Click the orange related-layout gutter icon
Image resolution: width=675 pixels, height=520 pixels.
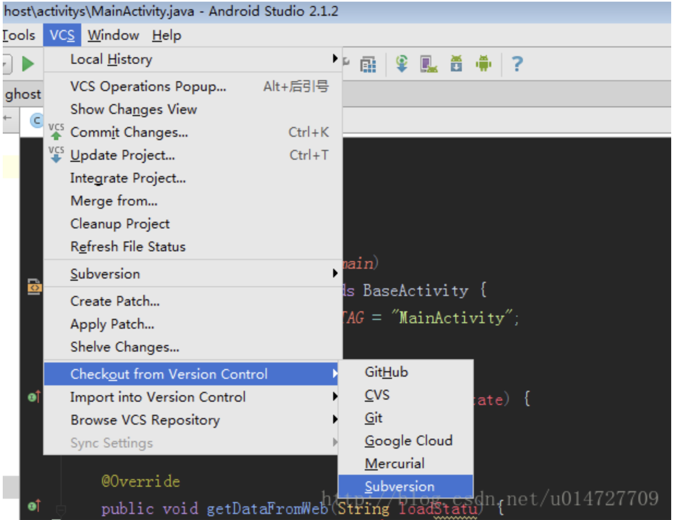coord(34,286)
